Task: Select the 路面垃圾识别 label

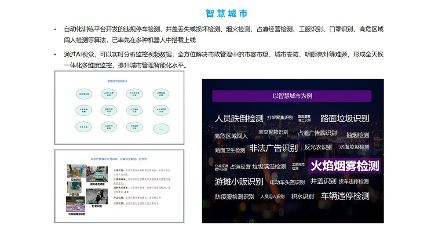Action: pyautogui.click(x=345, y=118)
